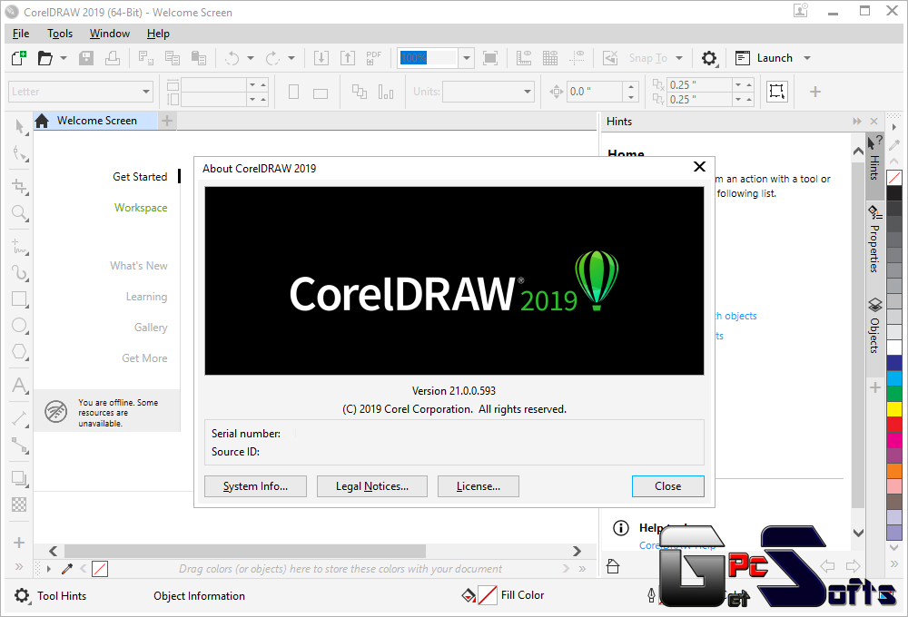Close the About dialog with X
Viewport: 908px width, 617px height.
tap(699, 167)
